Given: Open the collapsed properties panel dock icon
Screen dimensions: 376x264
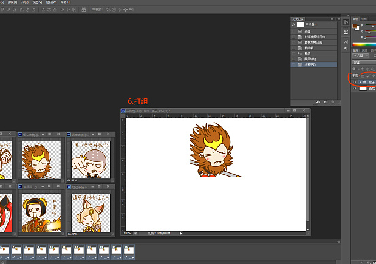Looking at the screenshot, I should coord(346,32).
